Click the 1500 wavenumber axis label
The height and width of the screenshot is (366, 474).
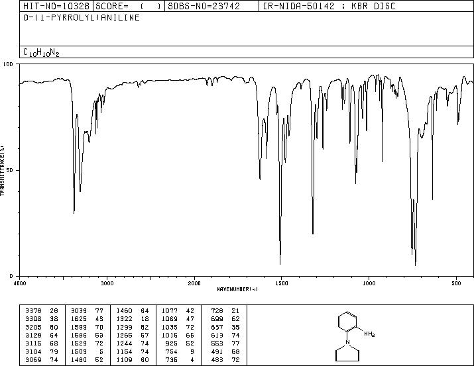[282, 283]
